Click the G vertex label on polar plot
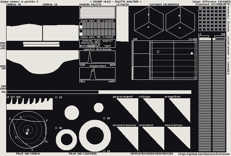 tap(10, 119)
